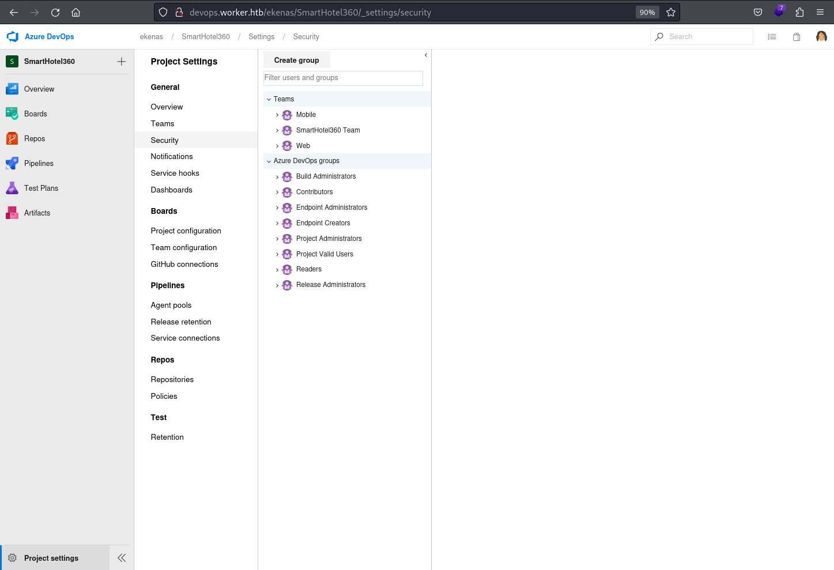Collapse the groups panel with the arrow
Viewport: 834px width, 570px height.
(426, 55)
